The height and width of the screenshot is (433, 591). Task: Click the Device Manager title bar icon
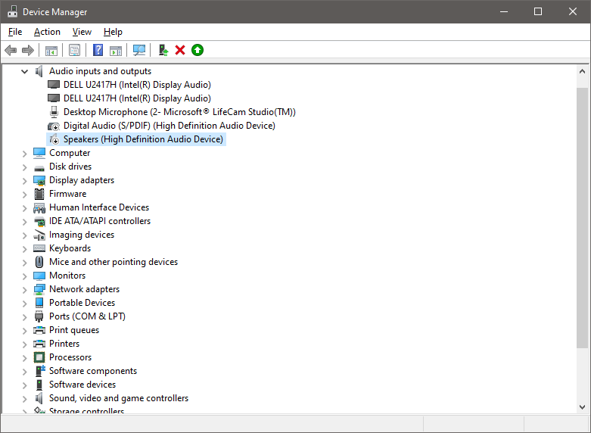tap(12, 11)
